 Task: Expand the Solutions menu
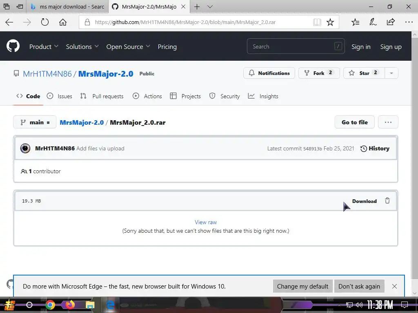(82, 46)
